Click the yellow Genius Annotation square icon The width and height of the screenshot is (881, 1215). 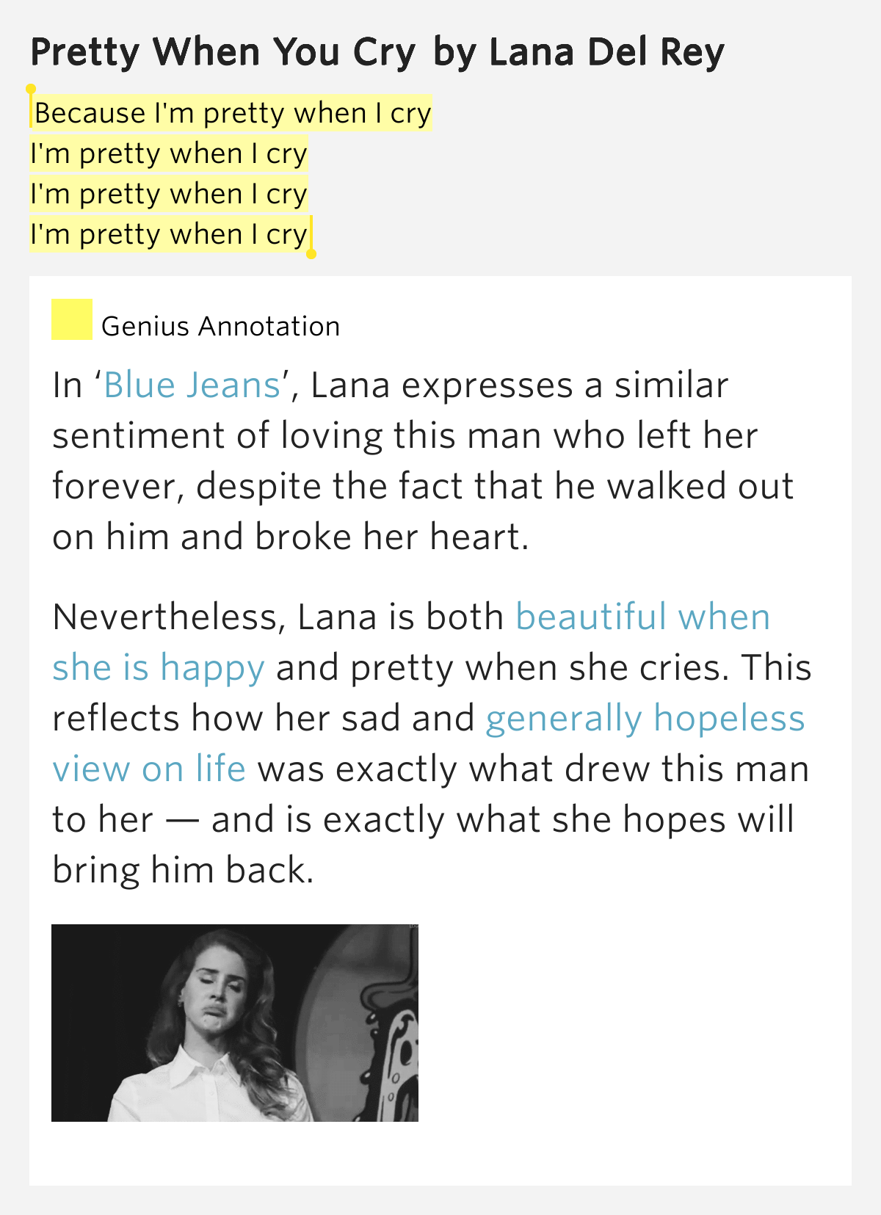(x=72, y=319)
